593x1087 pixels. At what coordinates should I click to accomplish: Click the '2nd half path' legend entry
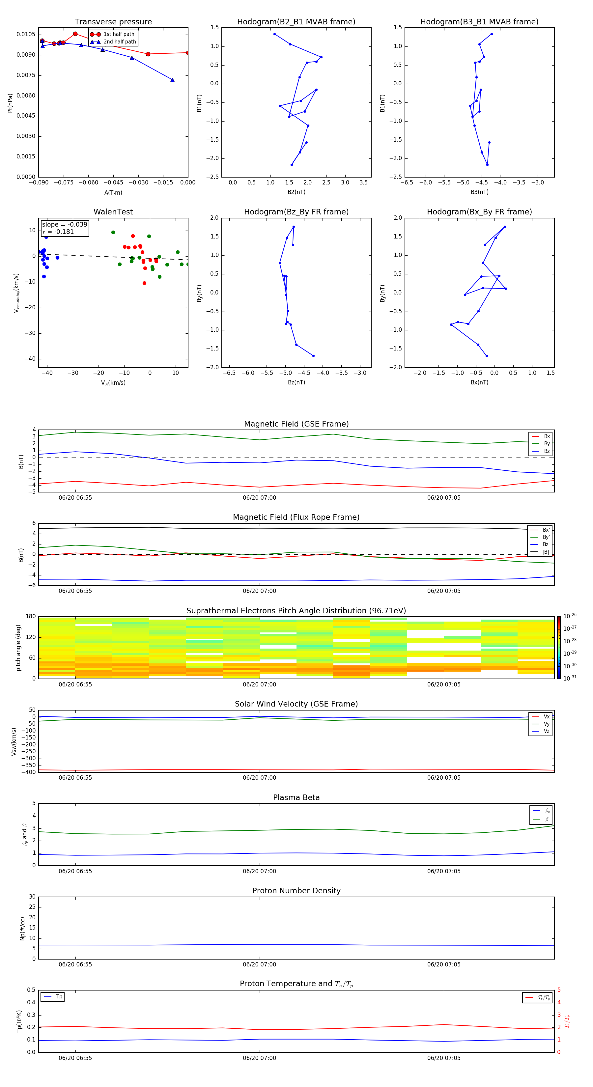click(113, 42)
